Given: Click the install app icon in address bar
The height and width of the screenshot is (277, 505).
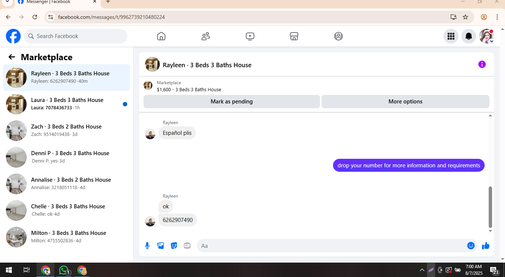Looking at the screenshot, I should tap(454, 17).
